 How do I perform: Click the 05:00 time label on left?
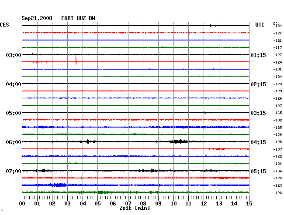(x=14, y=113)
